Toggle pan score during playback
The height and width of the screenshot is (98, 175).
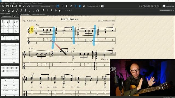(80, 6)
